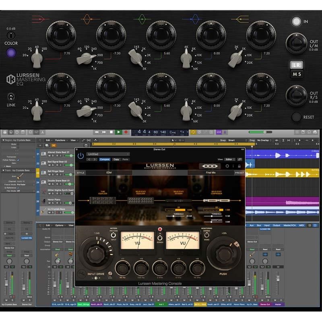Open the List Editors icon at toolbar right
Screen dimensions: 322x322
pos(297,132)
